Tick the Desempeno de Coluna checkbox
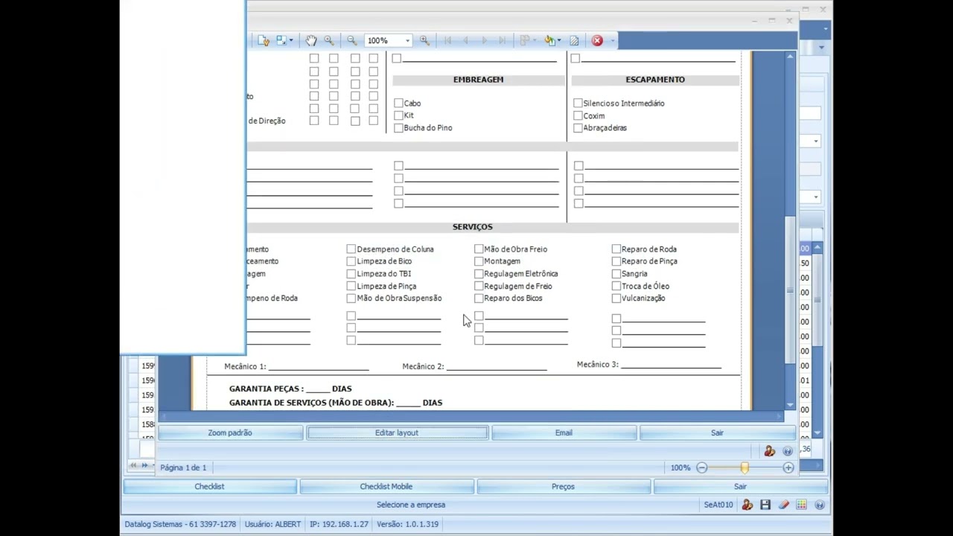The image size is (953, 536). (351, 249)
